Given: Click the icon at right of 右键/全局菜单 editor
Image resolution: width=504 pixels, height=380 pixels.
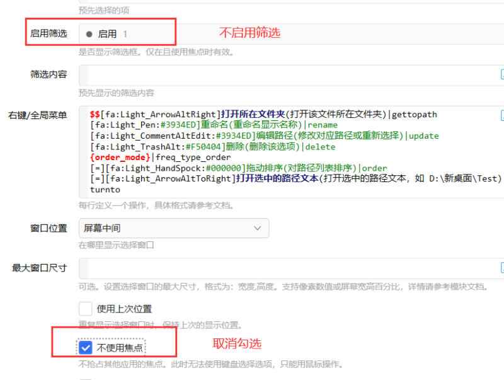Looking at the screenshot, I should [502, 115].
